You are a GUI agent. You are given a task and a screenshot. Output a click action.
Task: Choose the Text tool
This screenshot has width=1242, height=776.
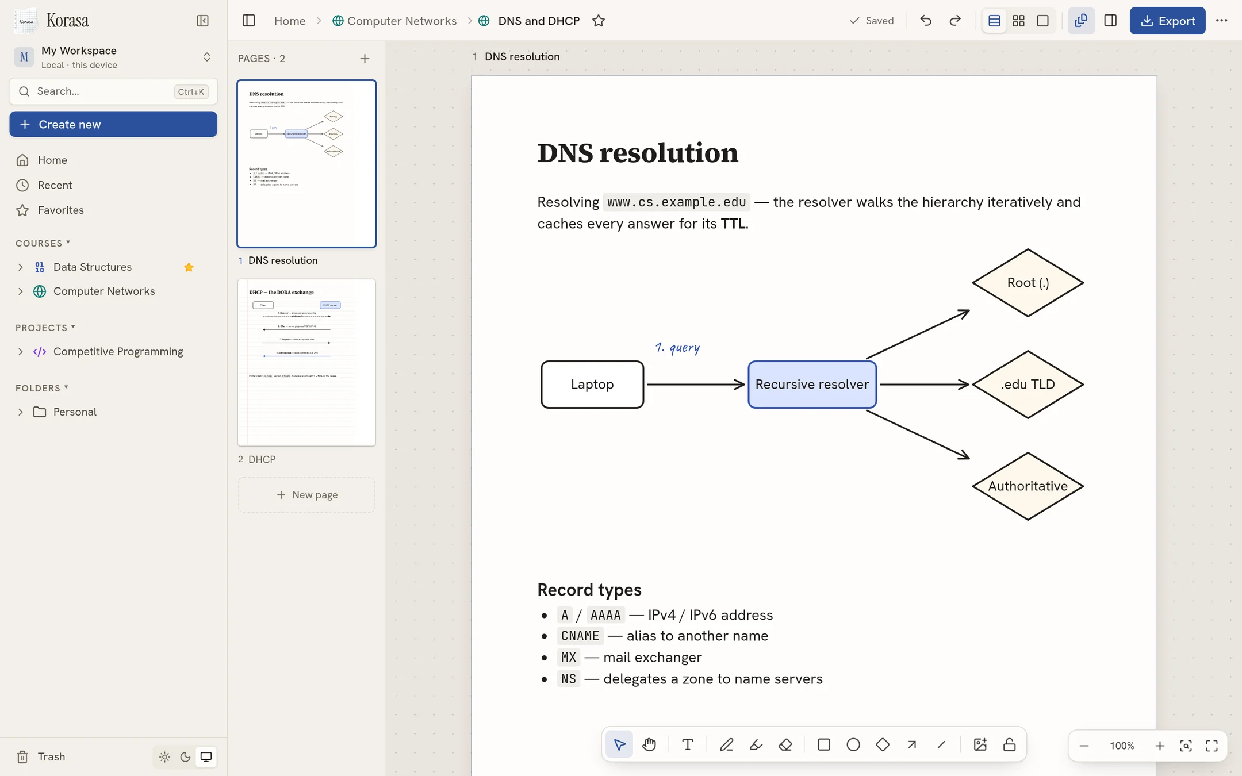click(x=687, y=745)
